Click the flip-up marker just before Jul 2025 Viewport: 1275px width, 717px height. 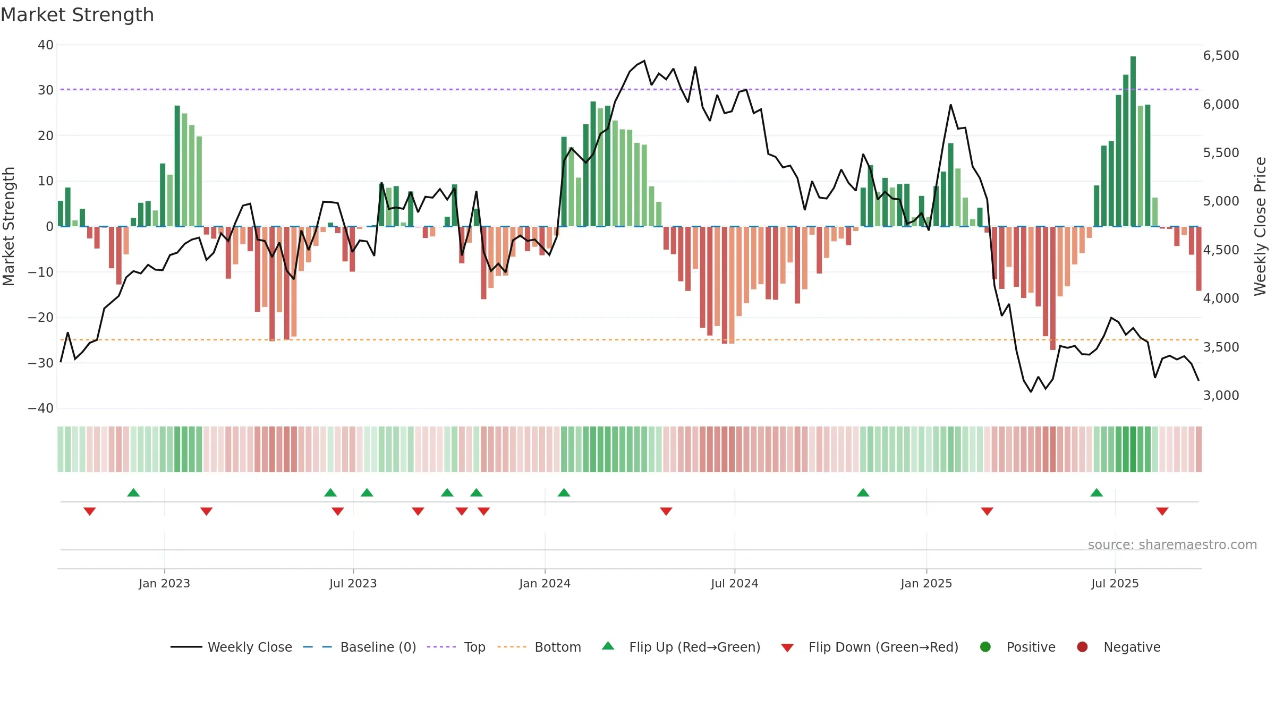(x=1096, y=492)
